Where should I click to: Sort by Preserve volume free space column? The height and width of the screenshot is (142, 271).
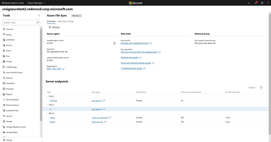pyautogui.click(x=191, y=92)
